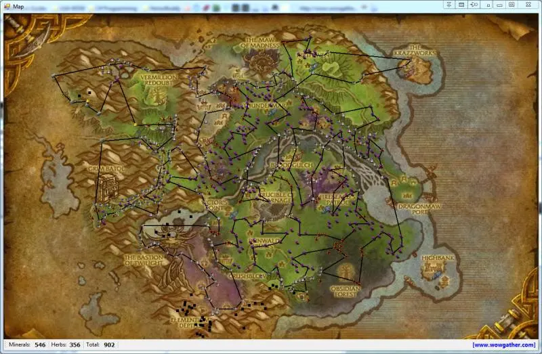Click the Krazzworks label on map
Screen dimensions: 542x354
point(415,50)
